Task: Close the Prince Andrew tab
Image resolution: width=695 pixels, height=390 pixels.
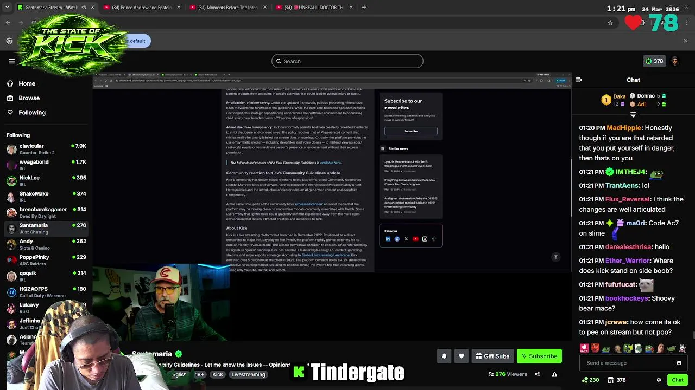Action: [x=179, y=8]
